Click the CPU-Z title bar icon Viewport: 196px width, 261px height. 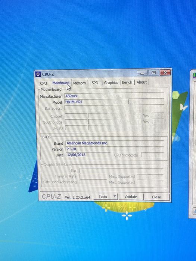(x=38, y=74)
